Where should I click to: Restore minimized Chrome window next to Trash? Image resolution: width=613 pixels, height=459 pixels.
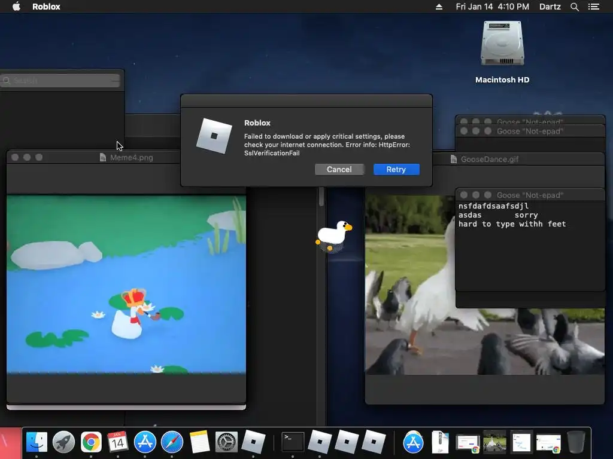tap(548, 443)
